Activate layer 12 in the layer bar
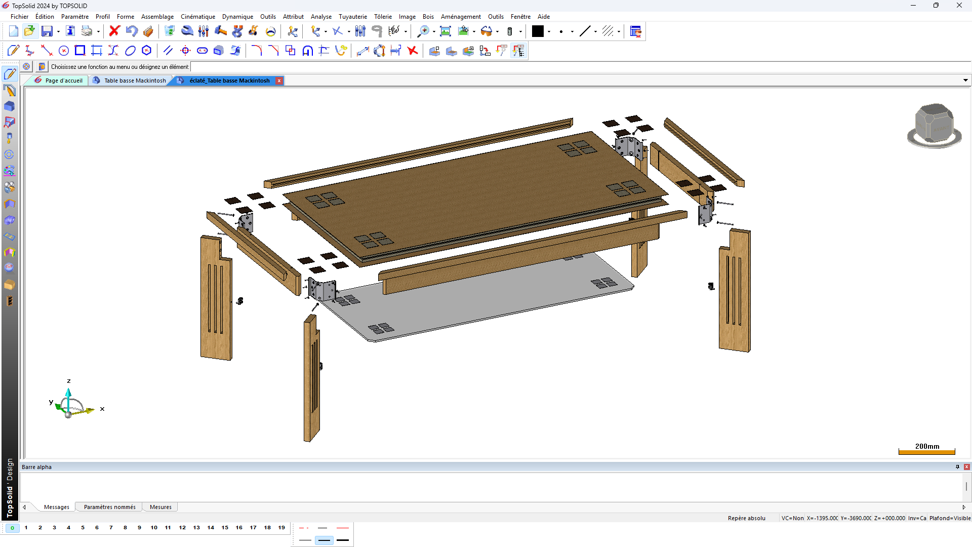 182,528
